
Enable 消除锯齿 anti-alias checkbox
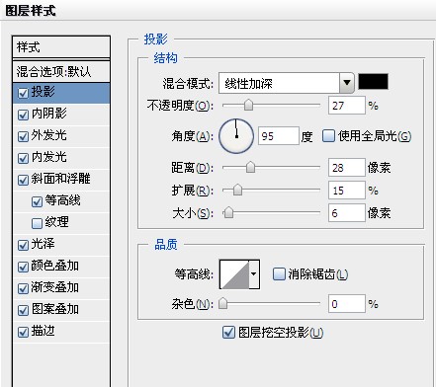279,274
